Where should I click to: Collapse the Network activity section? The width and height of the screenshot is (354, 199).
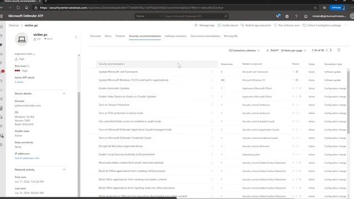[64, 170]
